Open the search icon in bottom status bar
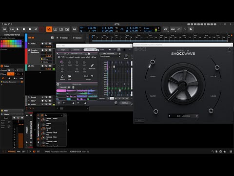This screenshot has width=234, height=176. [x=213, y=152]
